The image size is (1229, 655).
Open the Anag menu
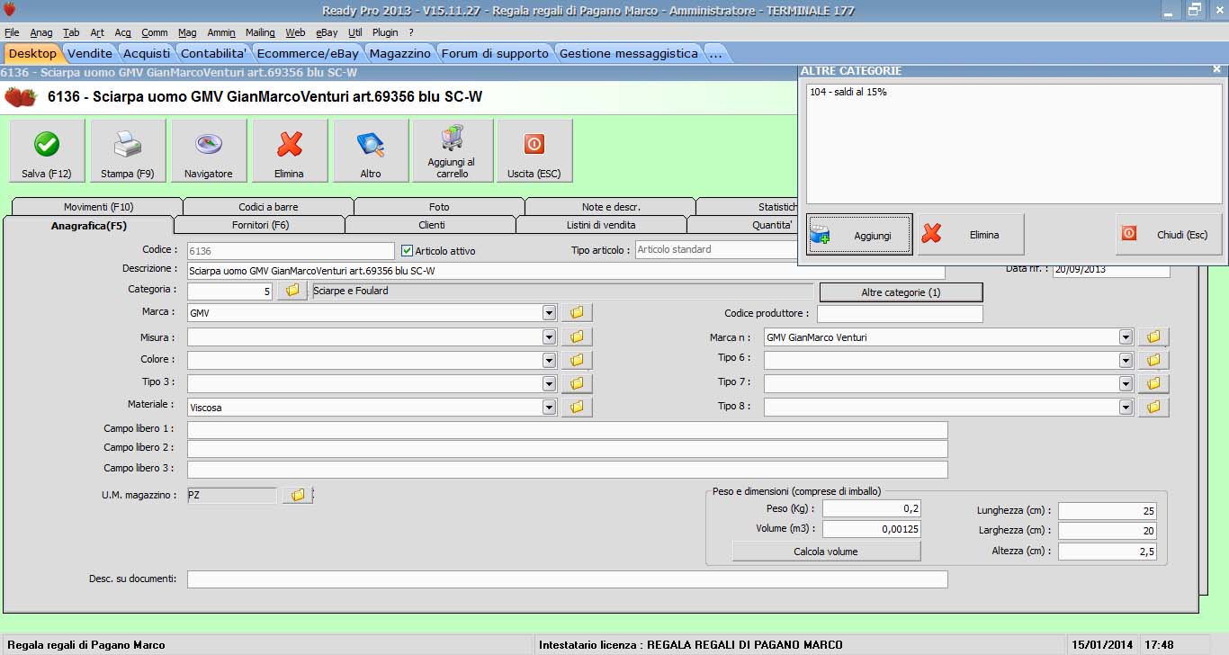coord(41,32)
